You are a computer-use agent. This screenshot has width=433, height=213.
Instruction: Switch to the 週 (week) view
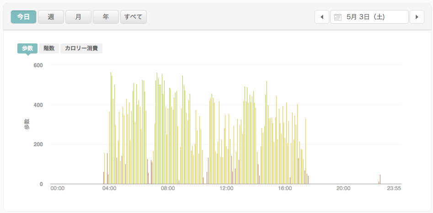51,17
